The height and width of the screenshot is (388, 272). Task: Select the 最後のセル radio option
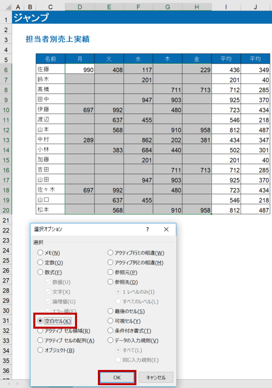pyautogui.click(x=111, y=311)
